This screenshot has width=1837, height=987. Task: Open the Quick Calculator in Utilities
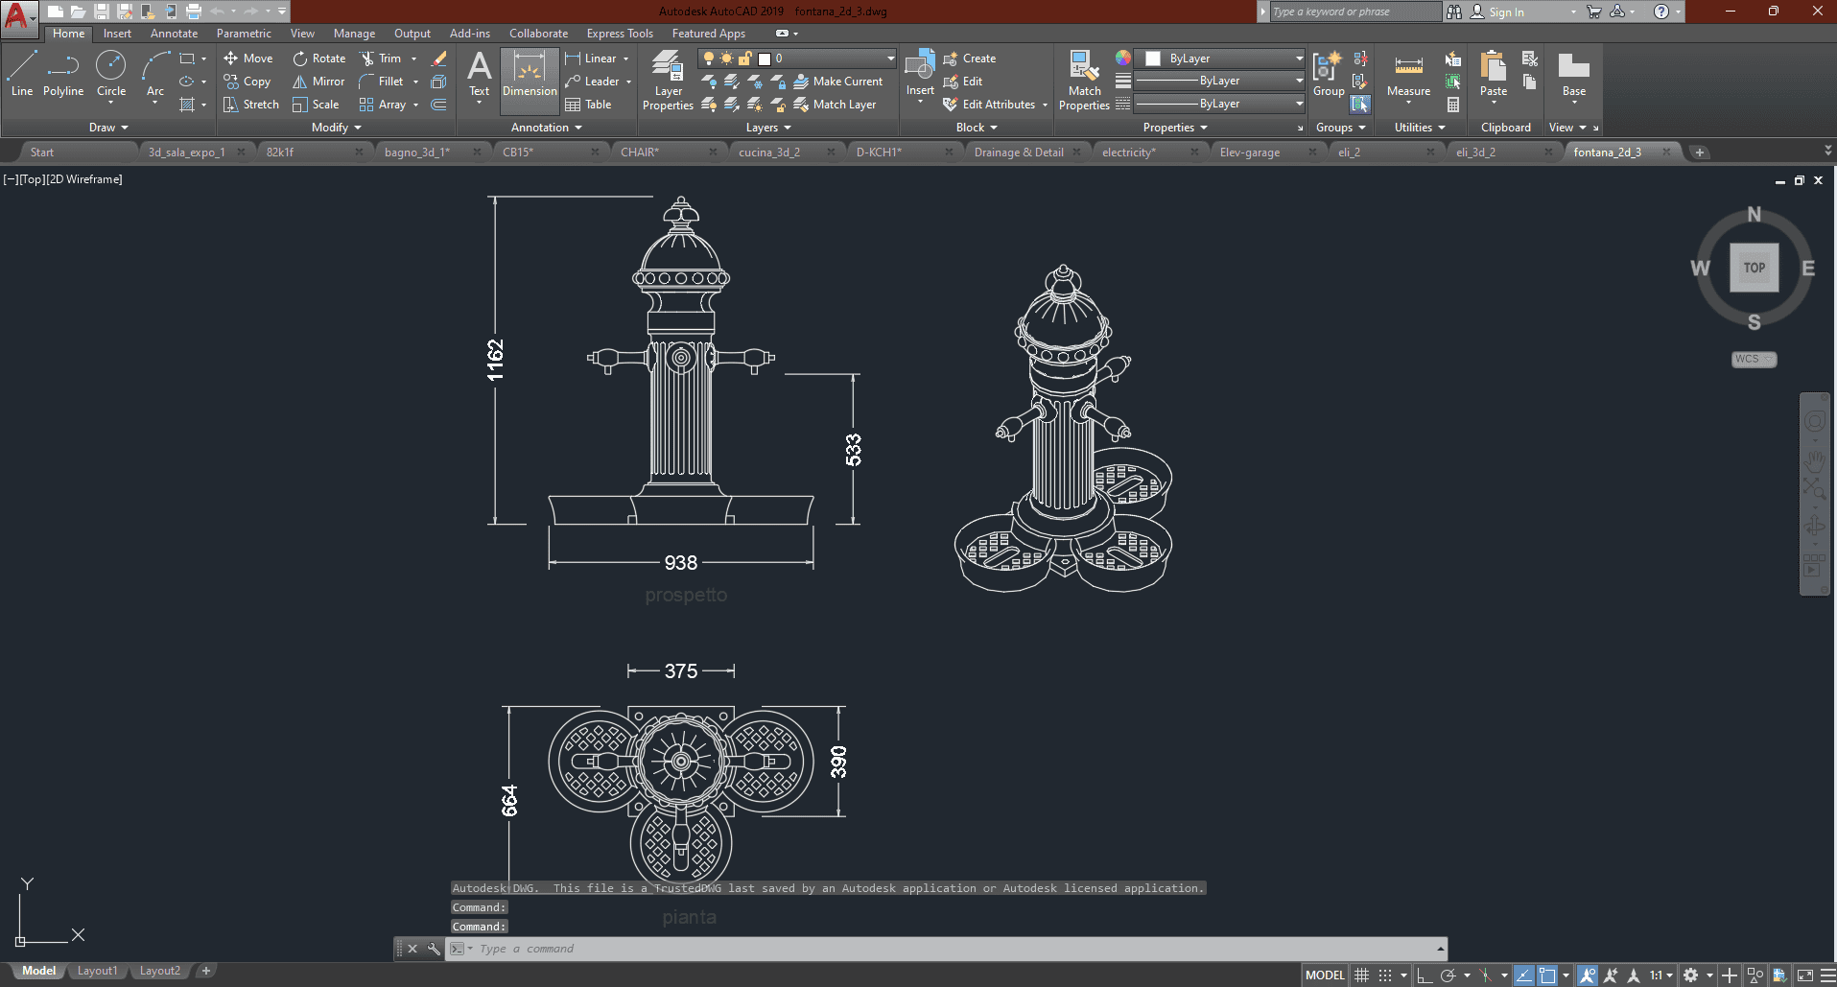click(1453, 105)
